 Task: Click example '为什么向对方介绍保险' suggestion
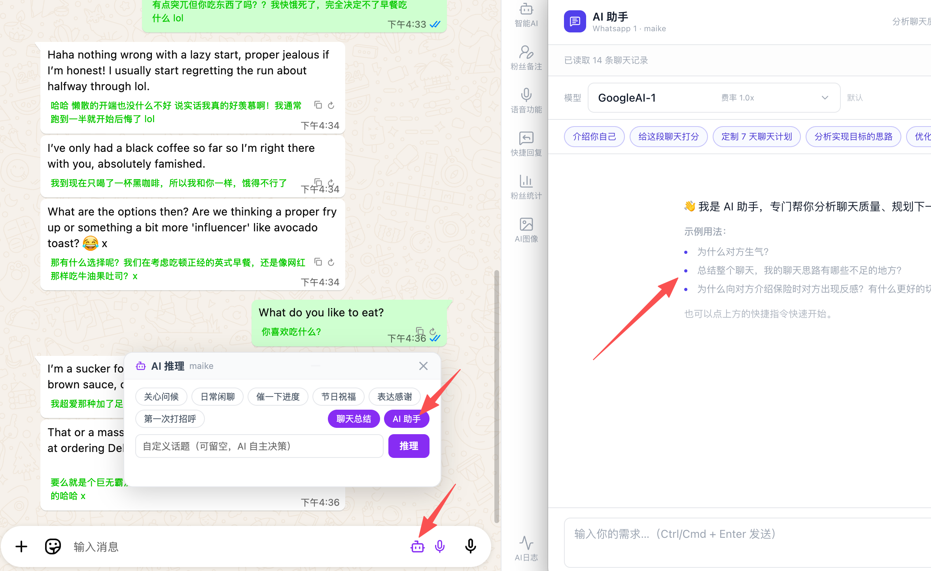[814, 289]
